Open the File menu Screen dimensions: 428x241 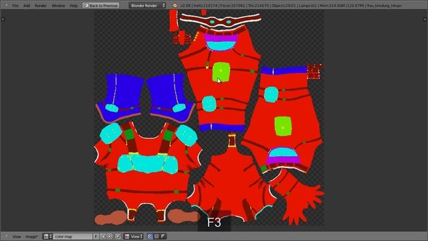coord(15,5)
